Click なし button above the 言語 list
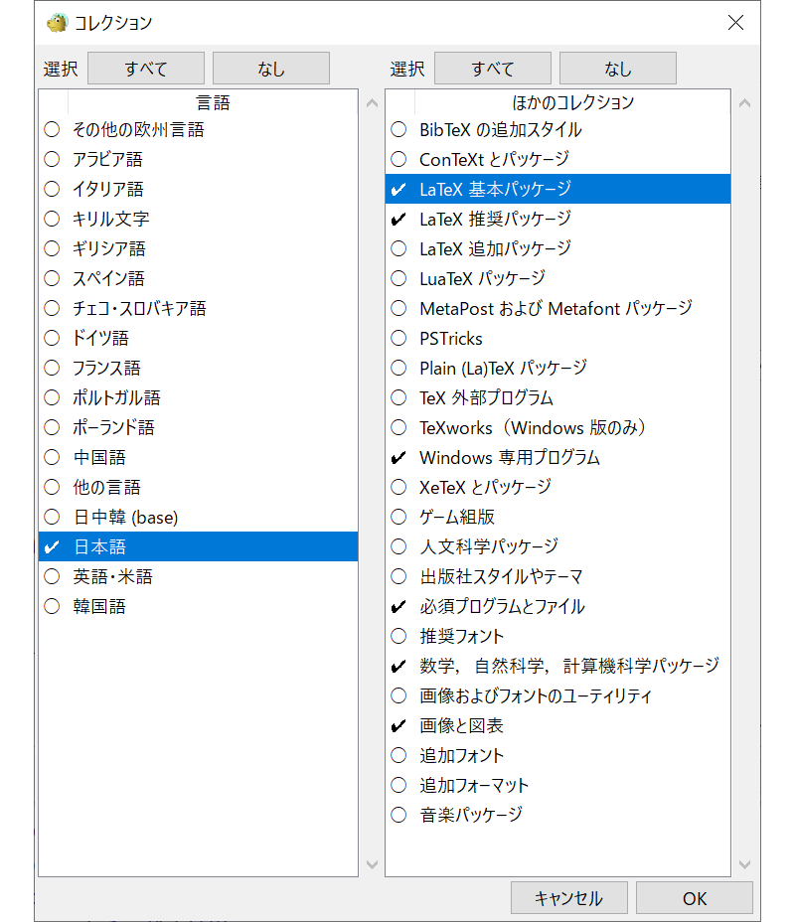Image resolution: width=795 pixels, height=922 pixels. tap(270, 69)
